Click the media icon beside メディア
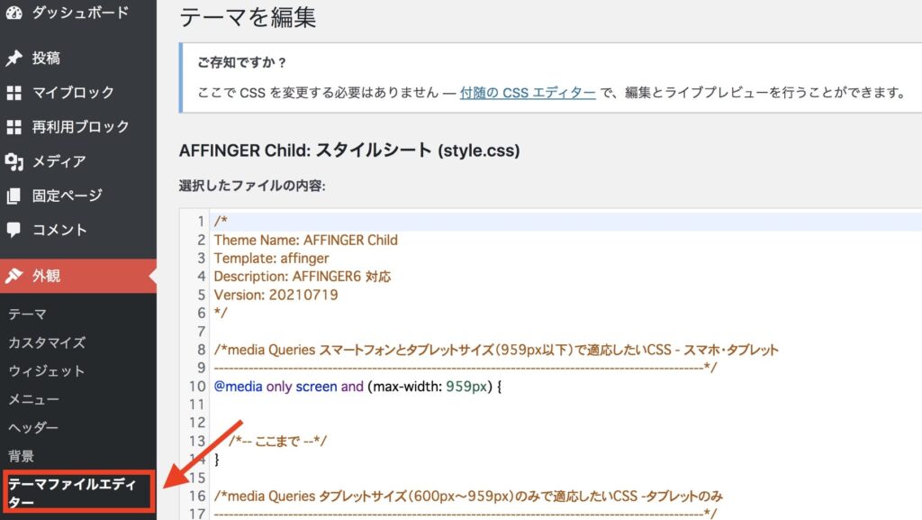The image size is (922, 520). [14, 161]
